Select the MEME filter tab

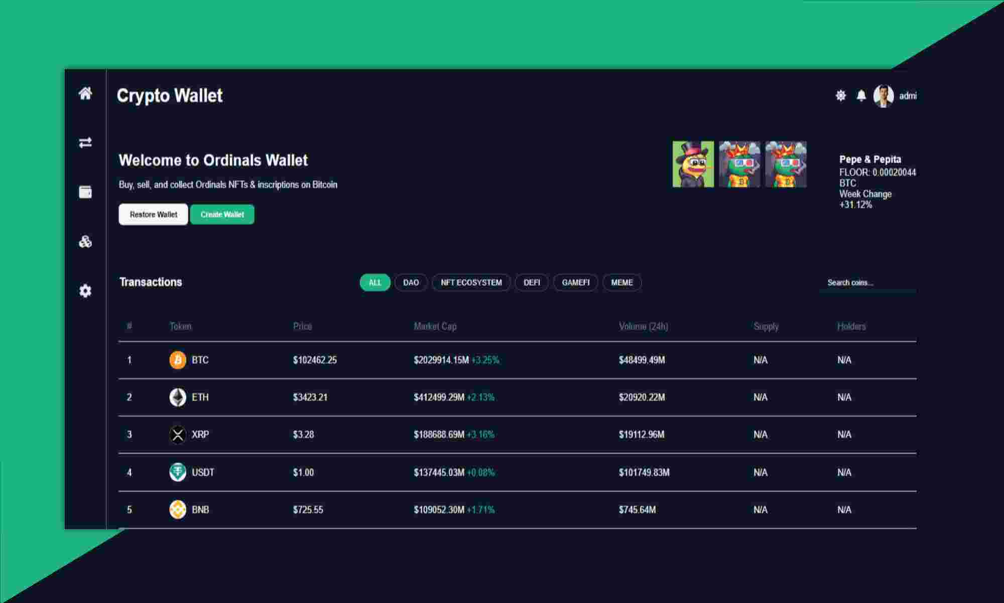pos(622,282)
